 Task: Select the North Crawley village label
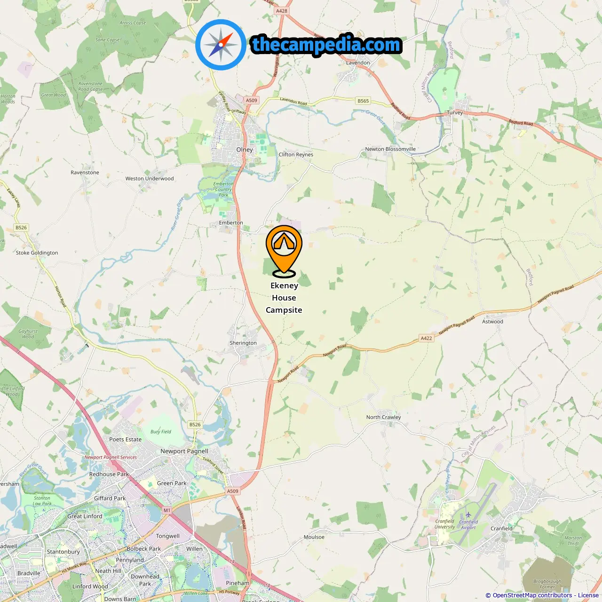pyautogui.click(x=384, y=417)
